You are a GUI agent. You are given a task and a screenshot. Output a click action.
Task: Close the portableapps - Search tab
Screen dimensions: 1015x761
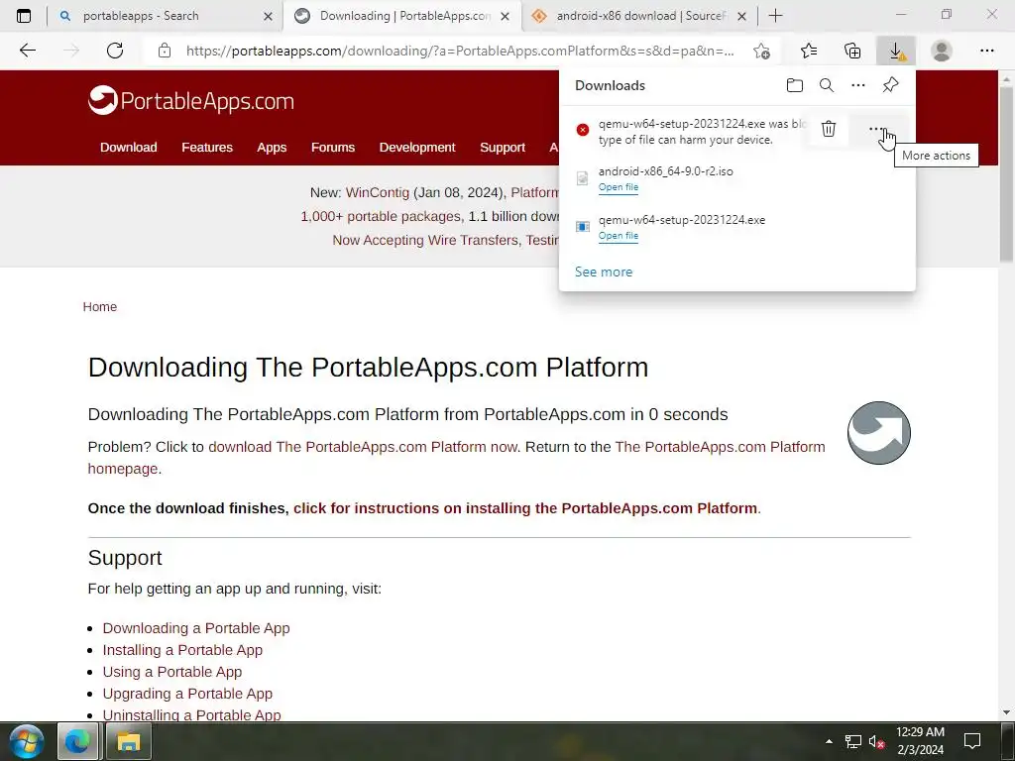click(268, 16)
